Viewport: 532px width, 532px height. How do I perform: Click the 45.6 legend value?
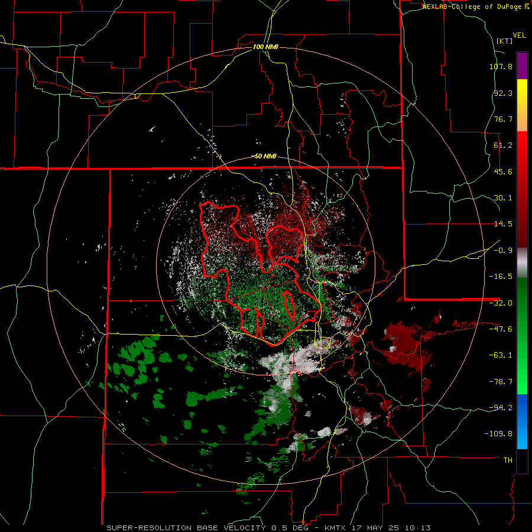[503, 171]
